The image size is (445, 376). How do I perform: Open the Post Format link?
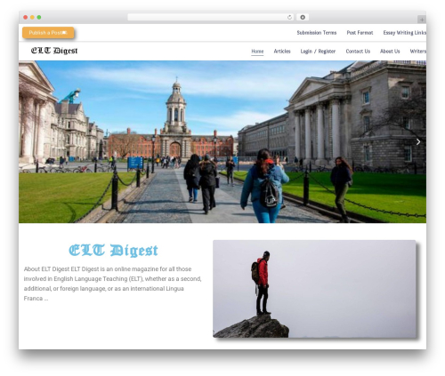(360, 33)
